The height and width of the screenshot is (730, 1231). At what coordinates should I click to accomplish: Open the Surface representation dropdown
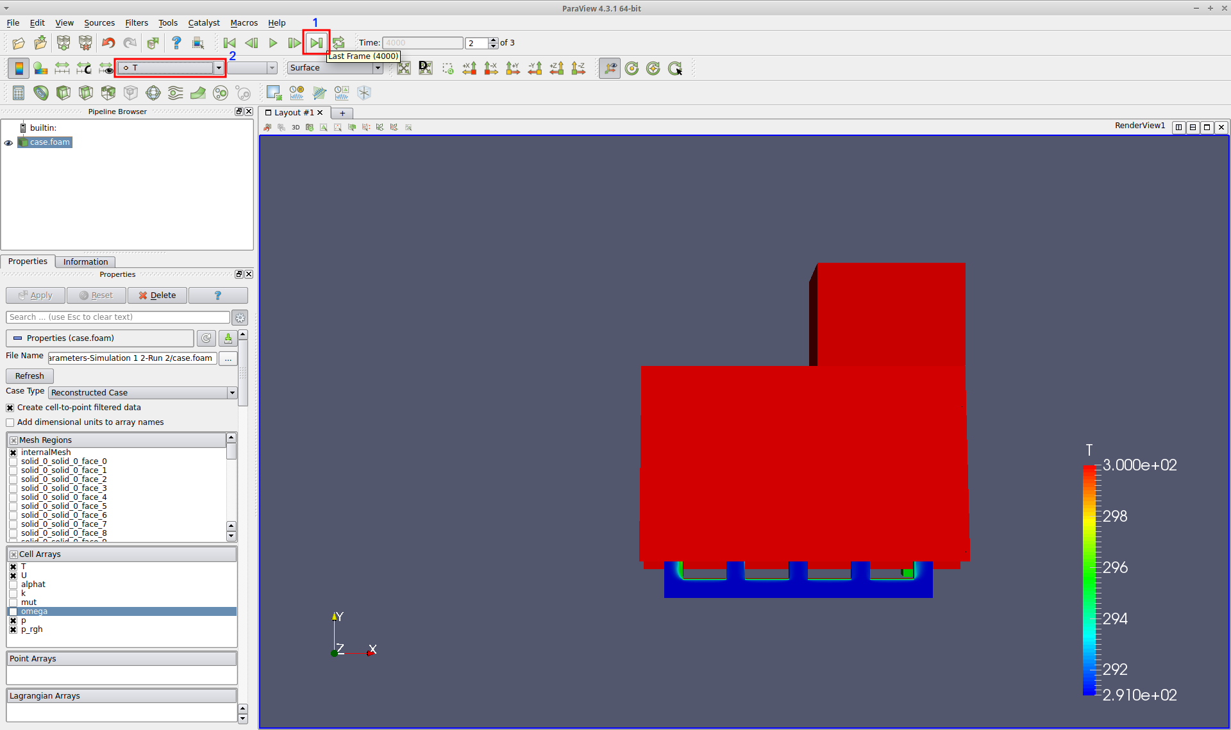(x=335, y=68)
